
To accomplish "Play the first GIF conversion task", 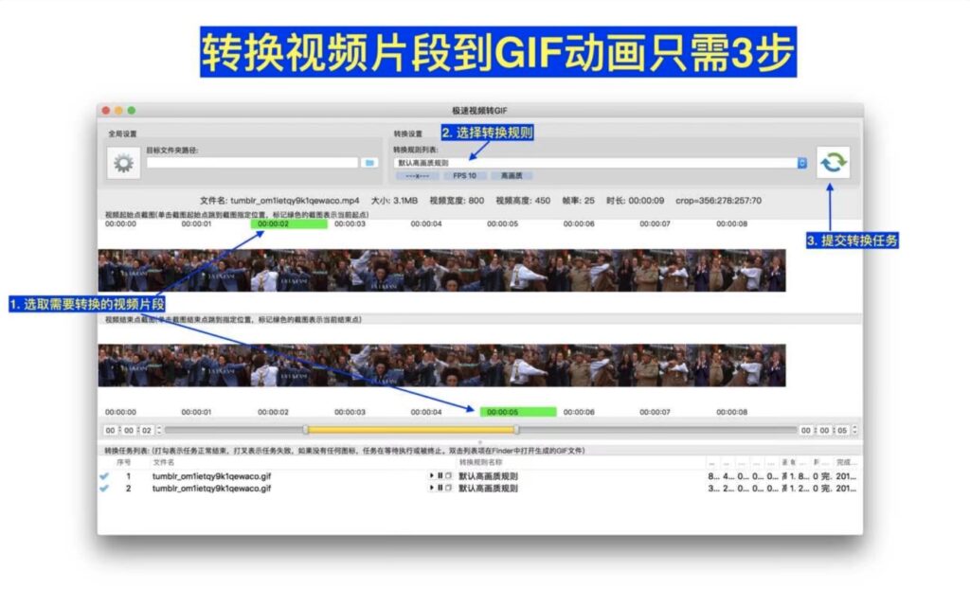I will (431, 474).
